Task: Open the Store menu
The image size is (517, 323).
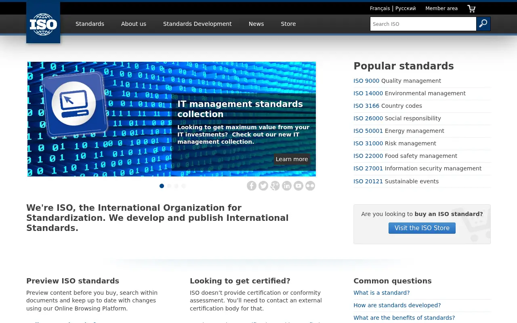Action: (288, 24)
